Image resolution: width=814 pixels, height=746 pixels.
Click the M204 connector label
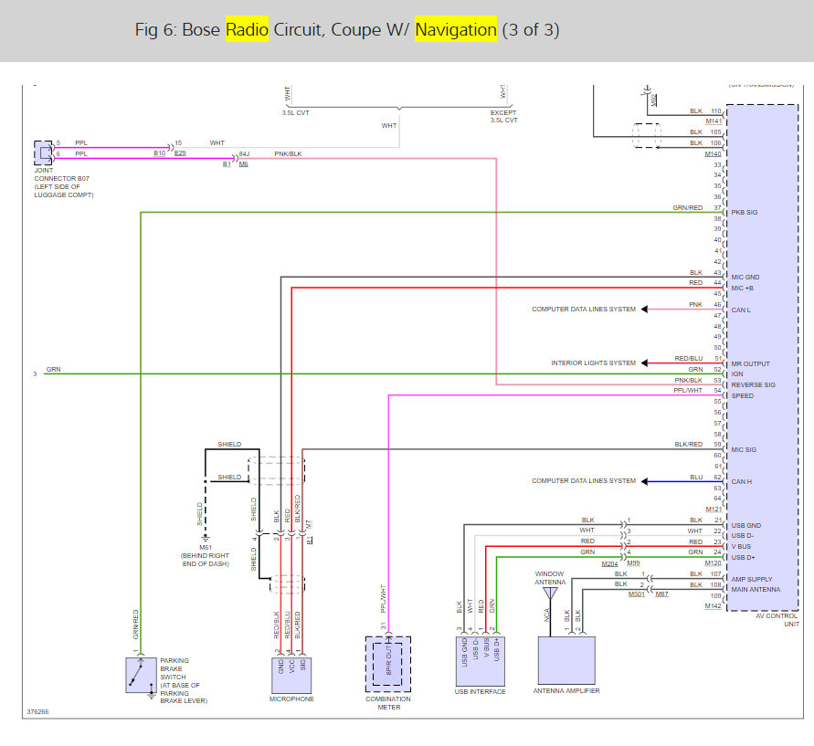pos(610,564)
